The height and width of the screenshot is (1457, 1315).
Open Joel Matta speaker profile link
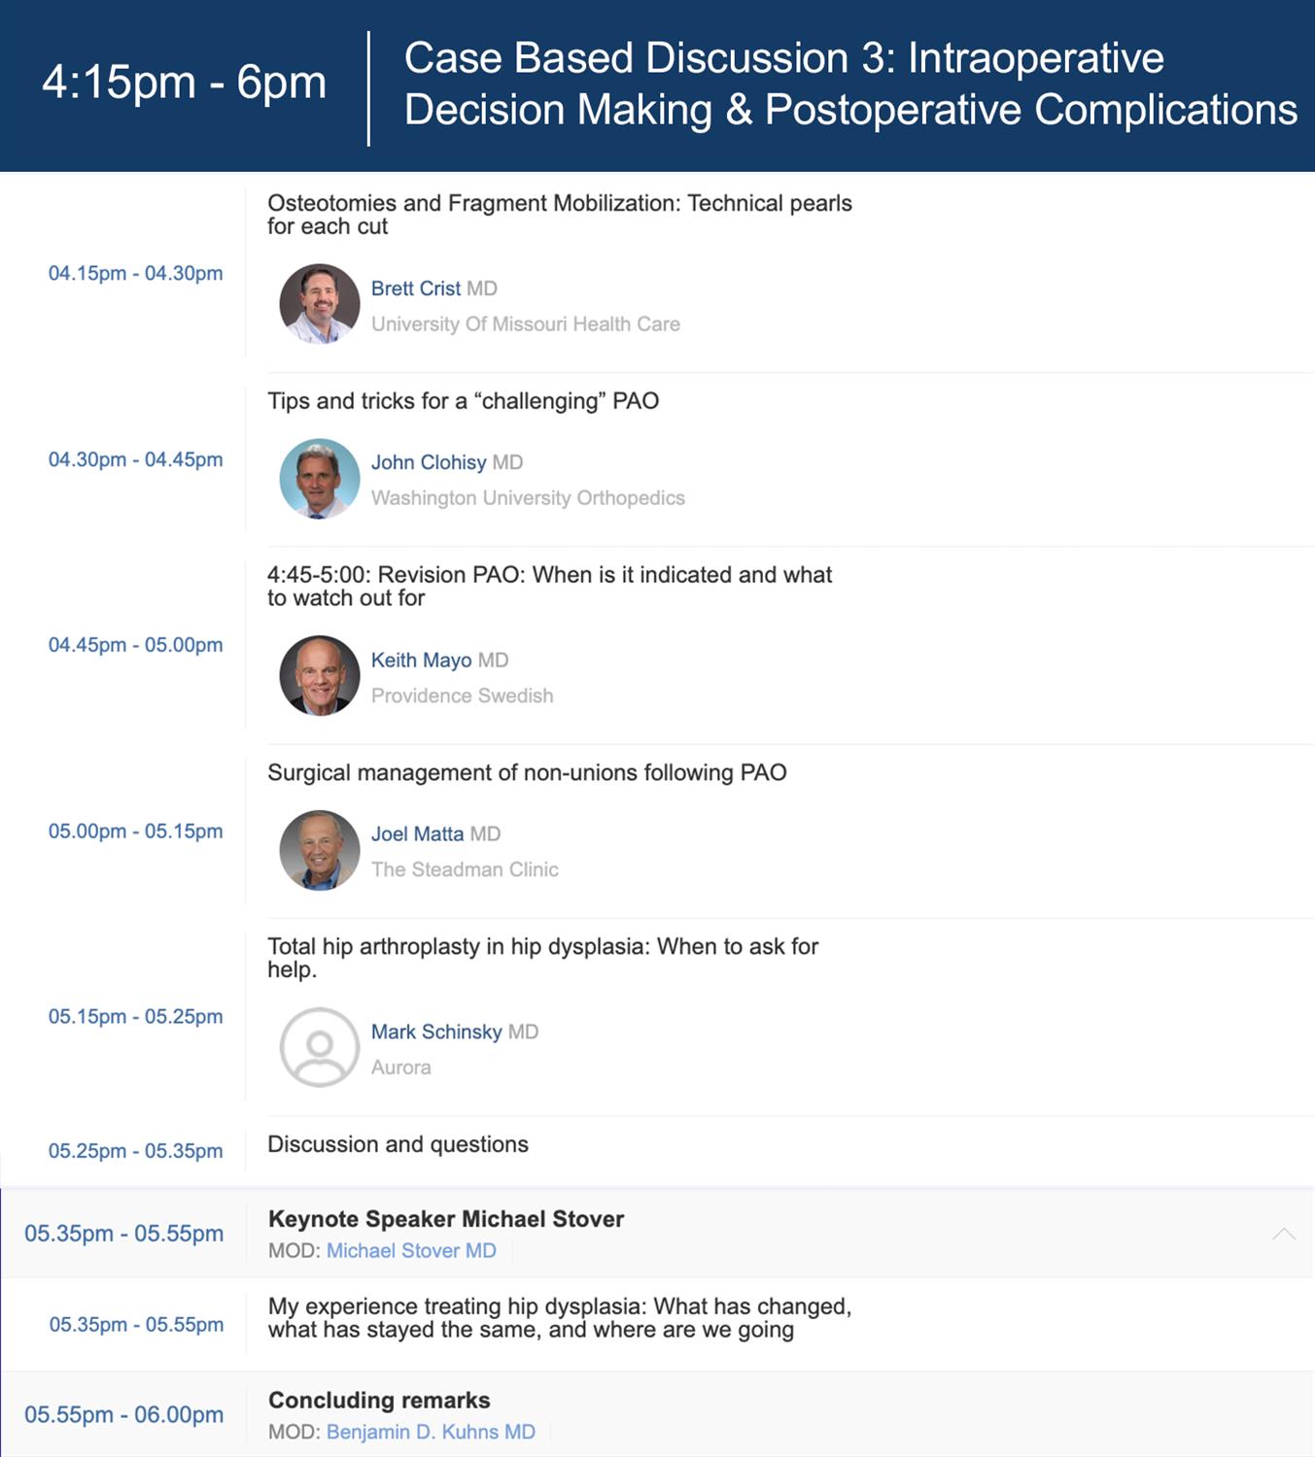417,834
